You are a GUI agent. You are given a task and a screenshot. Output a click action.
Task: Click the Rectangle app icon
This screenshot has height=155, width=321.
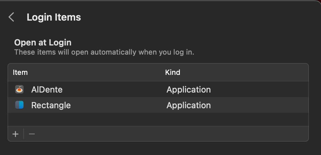19,105
